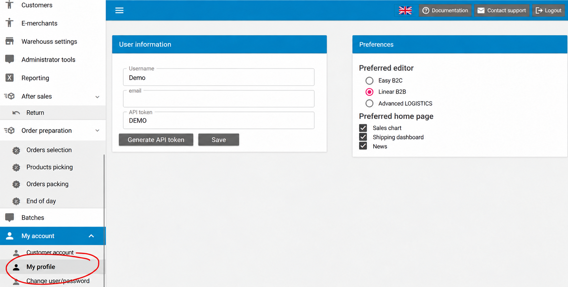
Task: Open Administrator tools menu entry
Action: [53, 60]
